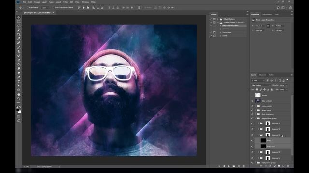Select the Pen tool
Screen dimensions: 309x173
[x=19, y=77]
